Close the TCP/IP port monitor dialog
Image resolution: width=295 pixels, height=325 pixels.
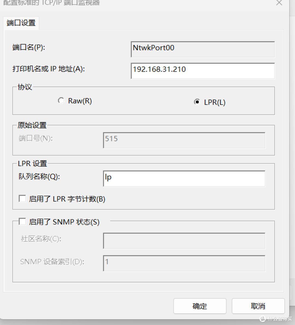[x=279, y=3]
